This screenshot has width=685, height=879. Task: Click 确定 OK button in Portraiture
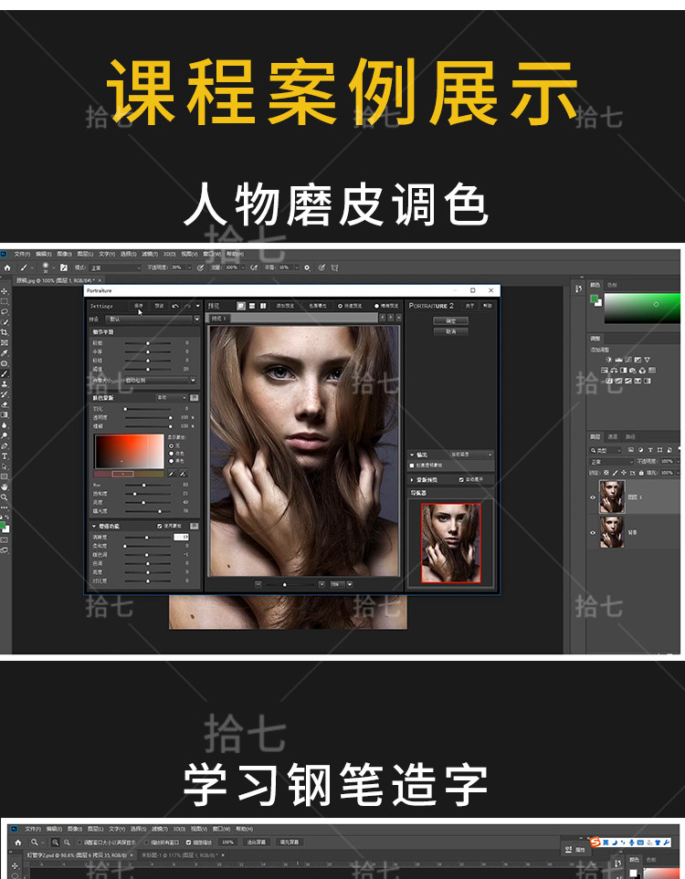tap(450, 320)
